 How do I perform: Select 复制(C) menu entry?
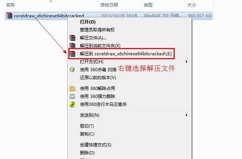(x=87, y=134)
